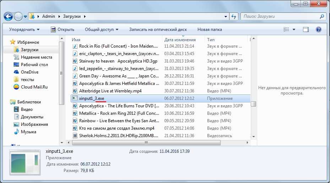Click the horizontal scrollbar left arrow
Image resolution: width=330 pixels, height=183 pixels.
(69, 142)
